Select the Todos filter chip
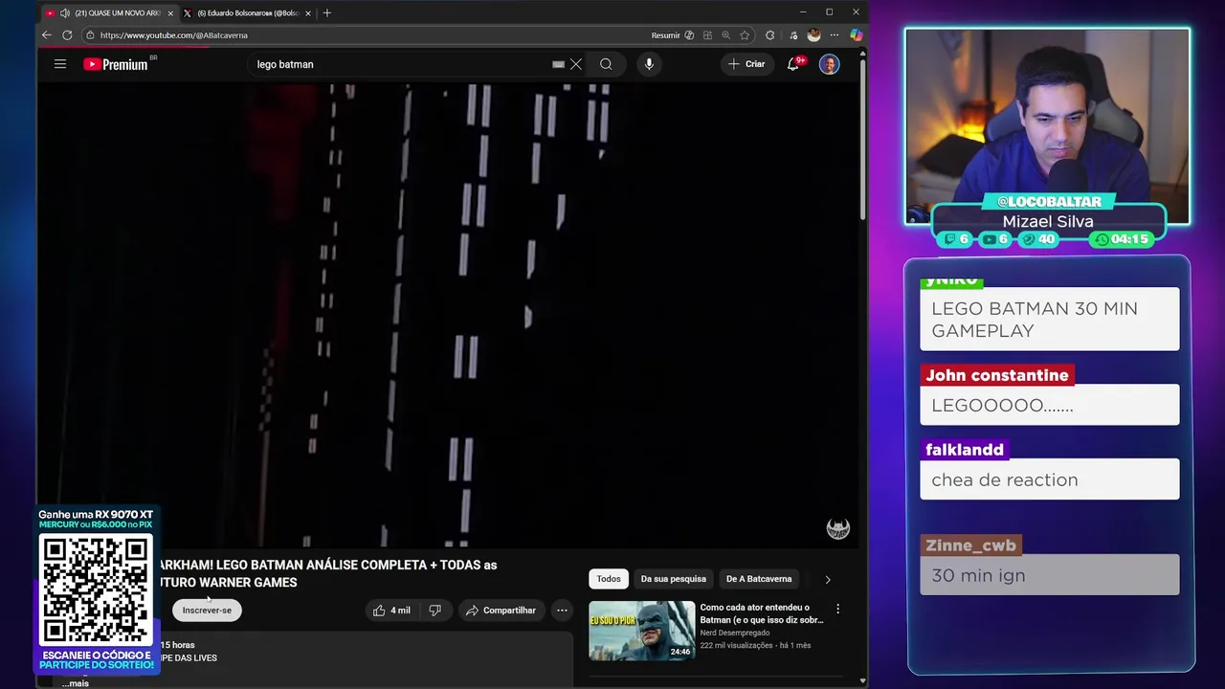The height and width of the screenshot is (689, 1225). (609, 579)
